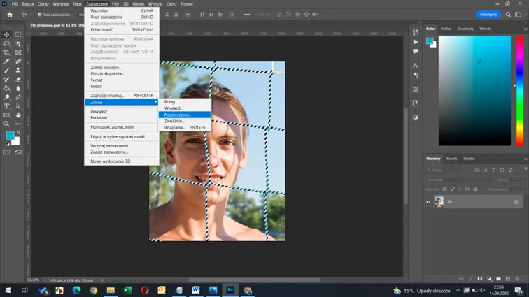Click the Udostępnij button
The width and height of the screenshot is (529, 297).
click(487, 14)
